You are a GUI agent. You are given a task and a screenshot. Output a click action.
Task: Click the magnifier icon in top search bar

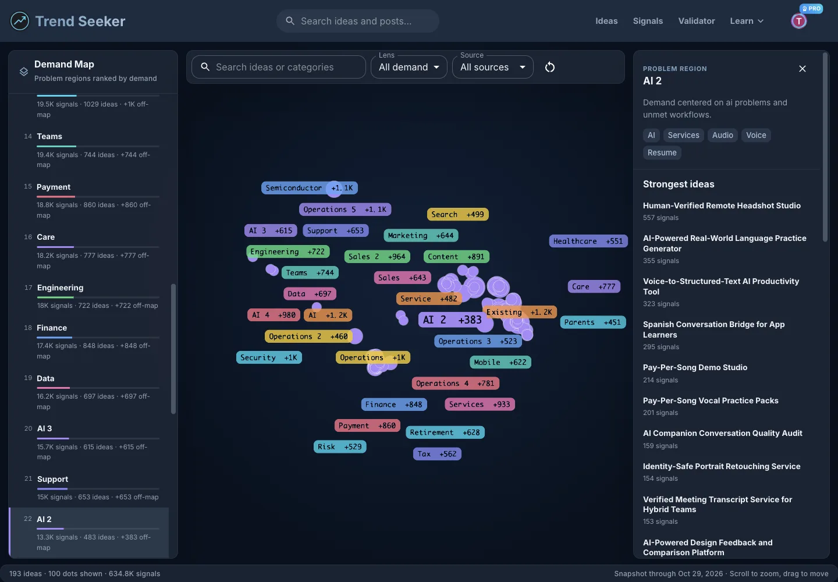tap(290, 21)
